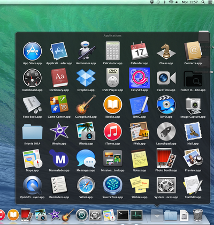This screenshot has height=225, width=214.
Task: Open the folder stack in the Dock
Action: [171, 215]
